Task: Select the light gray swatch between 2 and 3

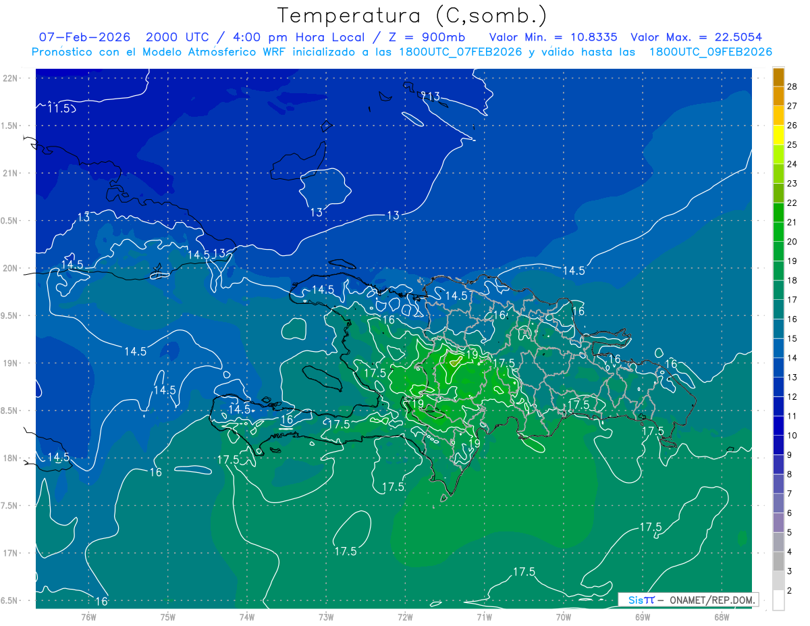Action: pyautogui.click(x=778, y=581)
